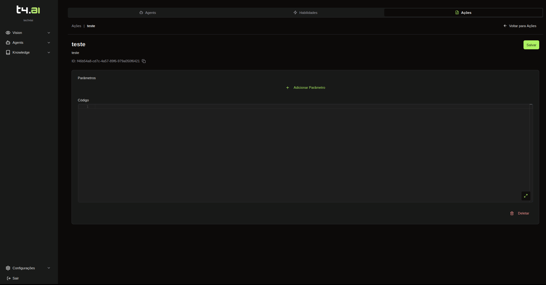Click the Vision eye icon in sidebar
Screen dimensions: 546x285
click(8, 33)
